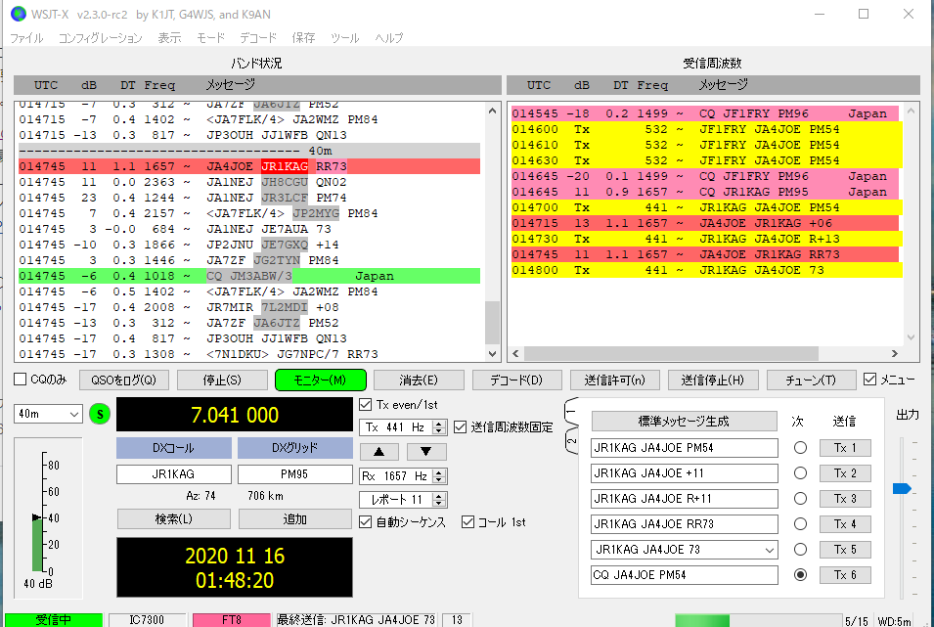934x627 pixels.
Task: Open the デコード menu
Action: pyautogui.click(x=258, y=38)
